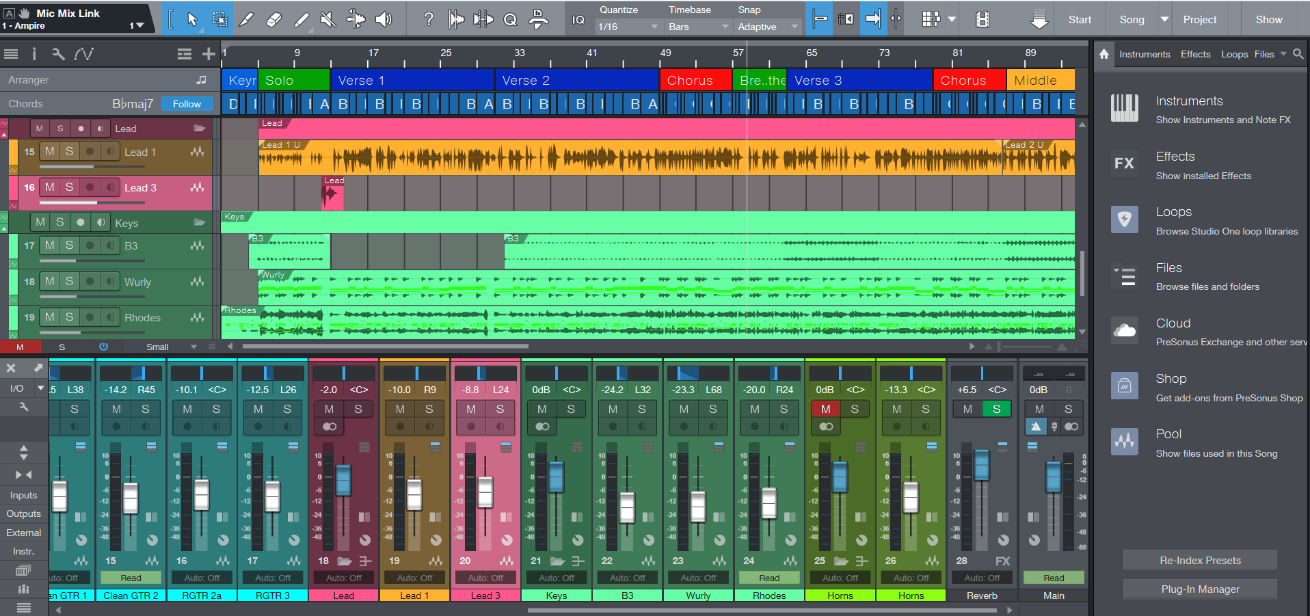This screenshot has height=616, width=1310.
Task: Select the Mute tool in the toolbar
Action: (328, 19)
